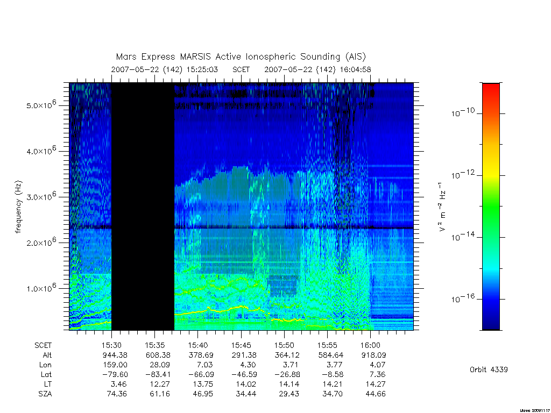The height and width of the screenshot is (413, 551).
Task: Click the latitude value -46.59
Action: coord(244,375)
